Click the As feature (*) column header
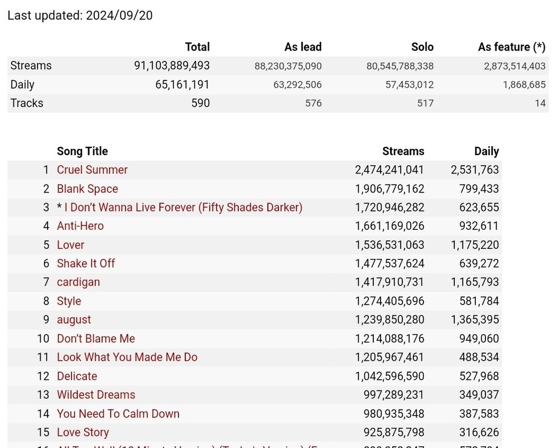This screenshot has width=558, height=448. click(511, 47)
